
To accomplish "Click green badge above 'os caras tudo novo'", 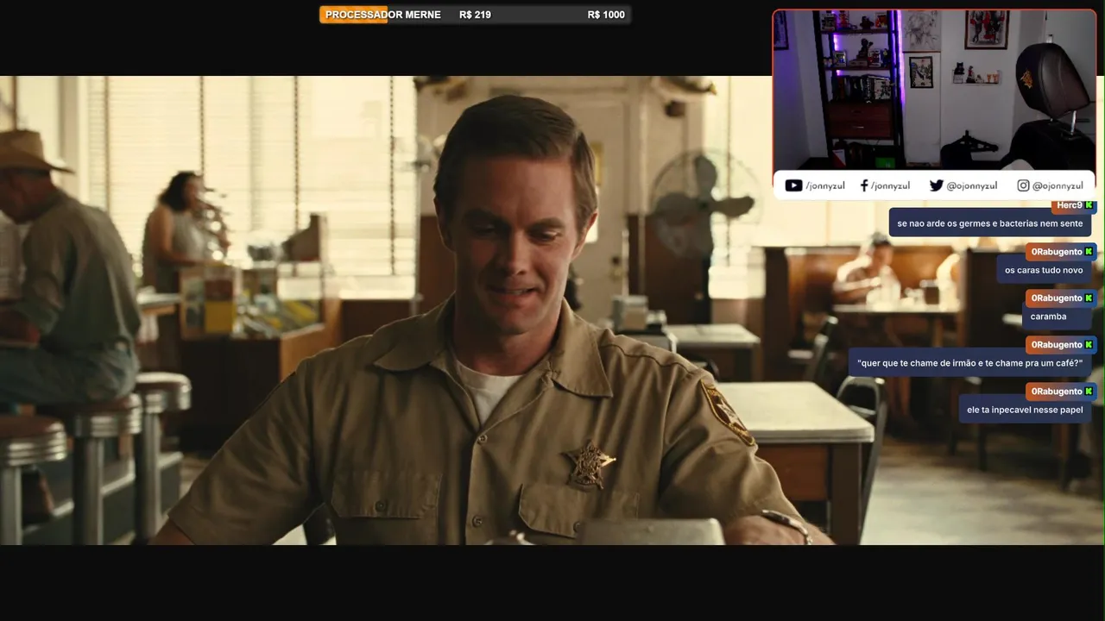I will click(1089, 252).
